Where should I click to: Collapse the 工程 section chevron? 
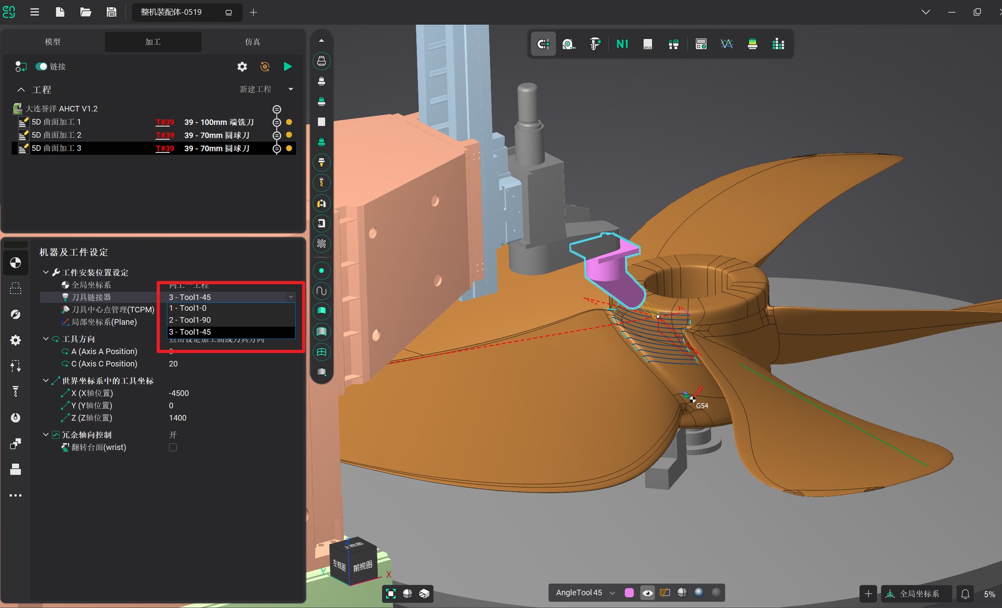click(x=21, y=89)
